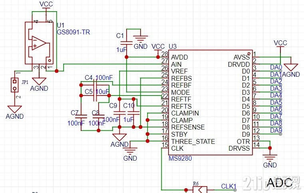Viewport: 304px width, 193px height.
Task: Click the junction dot on DRVSS wire
Action: pyautogui.click(x=270, y=148)
